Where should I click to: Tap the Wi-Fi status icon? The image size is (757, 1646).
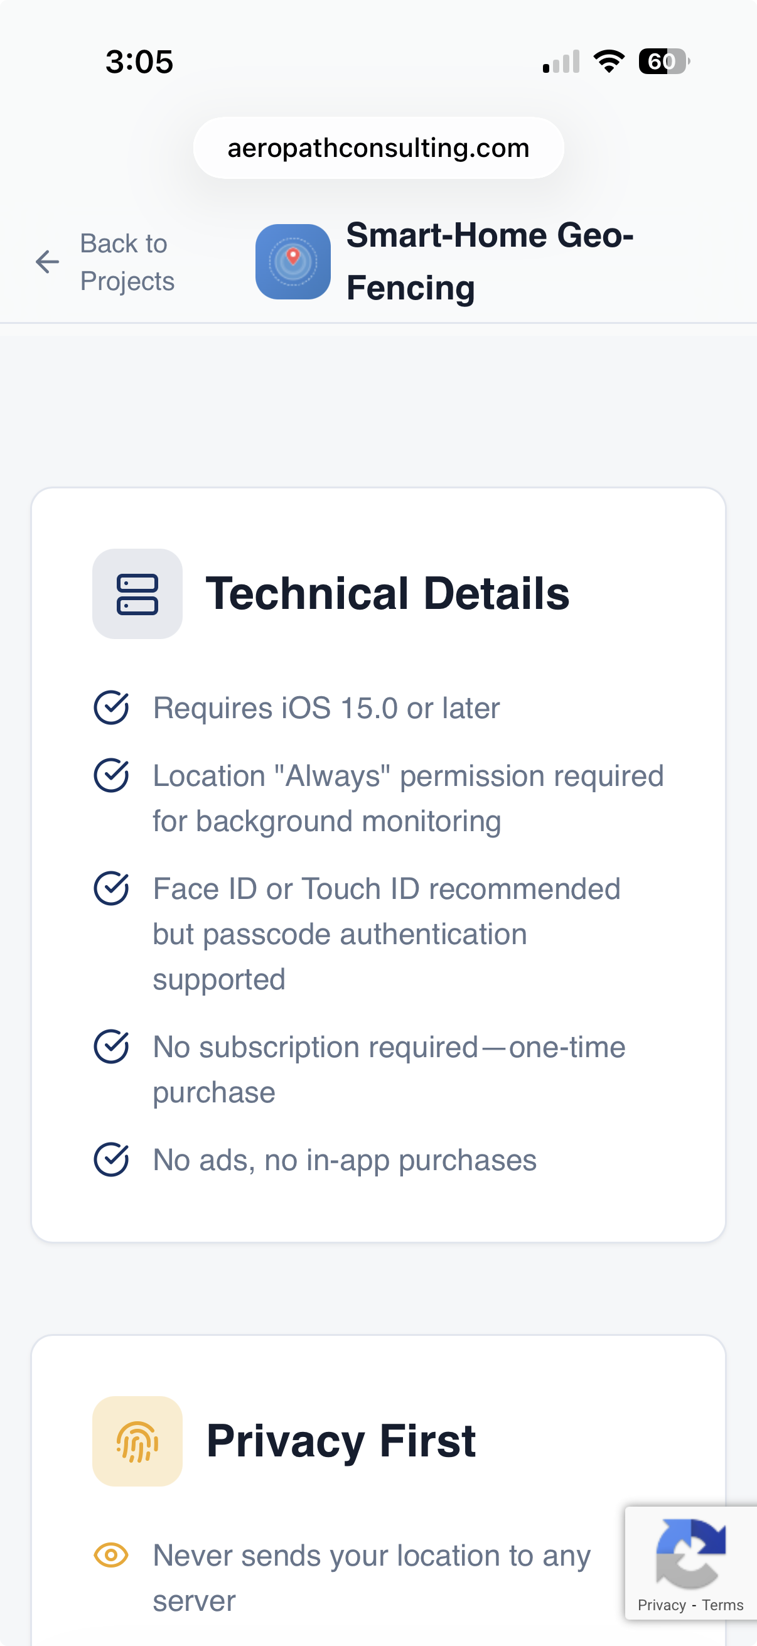pos(609,62)
